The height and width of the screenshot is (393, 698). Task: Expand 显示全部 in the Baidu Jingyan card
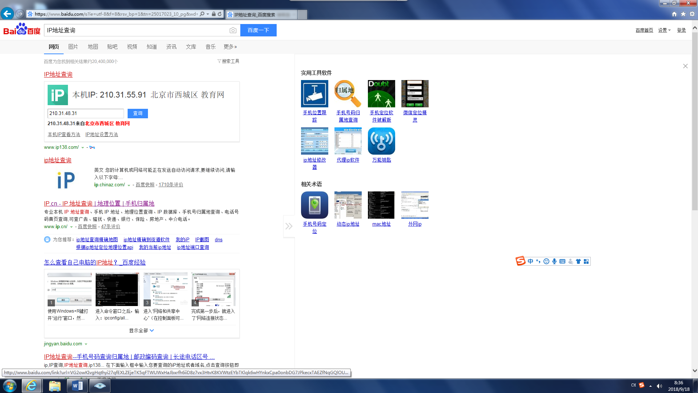[141, 330]
